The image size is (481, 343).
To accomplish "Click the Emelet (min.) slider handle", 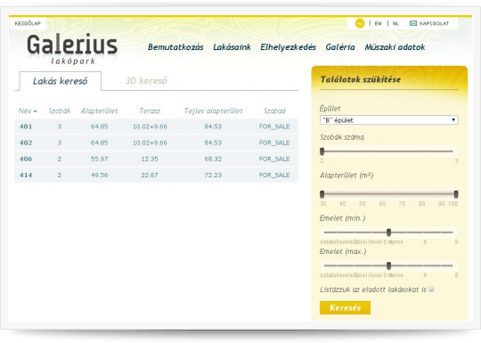I will (388, 233).
